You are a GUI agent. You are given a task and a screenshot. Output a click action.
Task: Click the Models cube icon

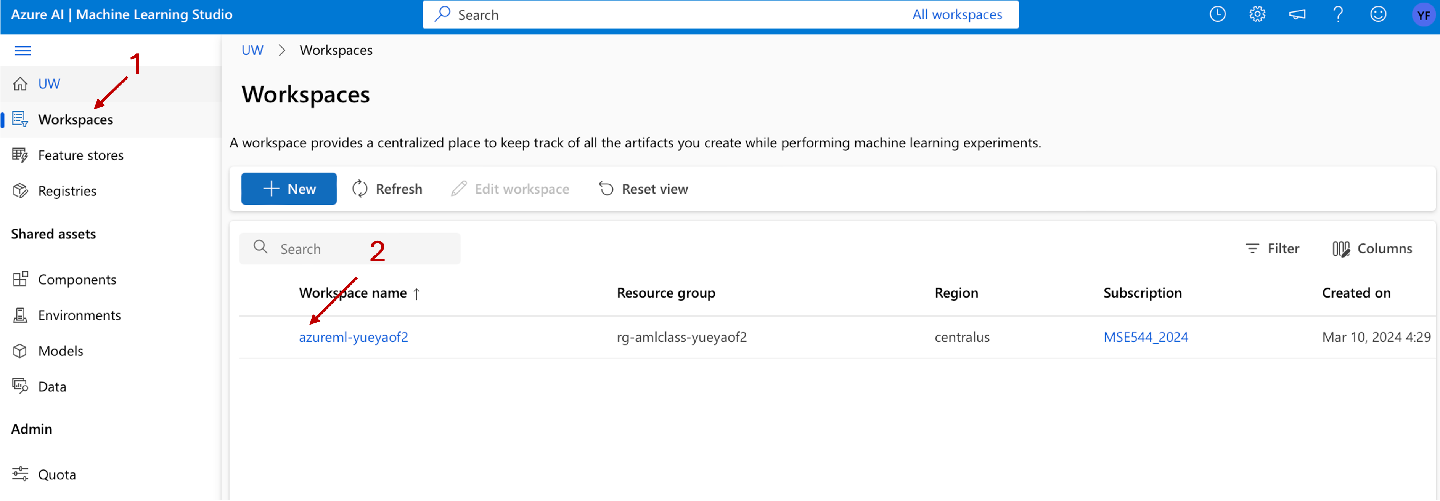click(x=20, y=351)
